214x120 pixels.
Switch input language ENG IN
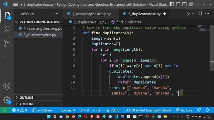click(x=188, y=117)
